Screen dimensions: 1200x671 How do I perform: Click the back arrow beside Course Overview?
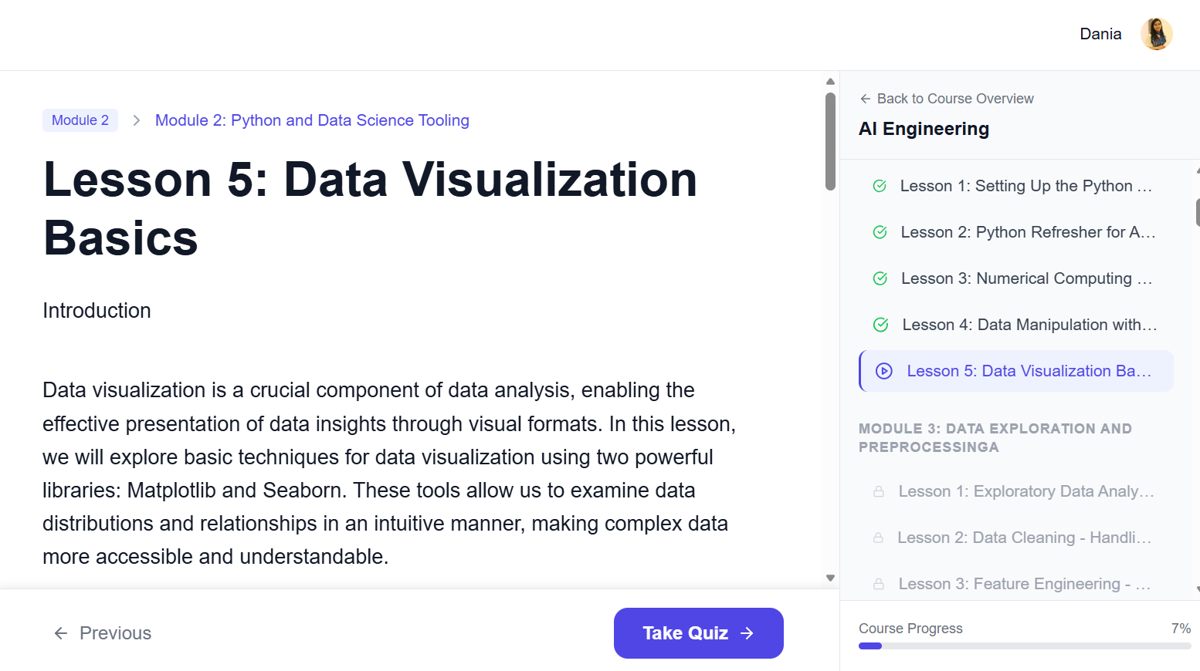(865, 99)
